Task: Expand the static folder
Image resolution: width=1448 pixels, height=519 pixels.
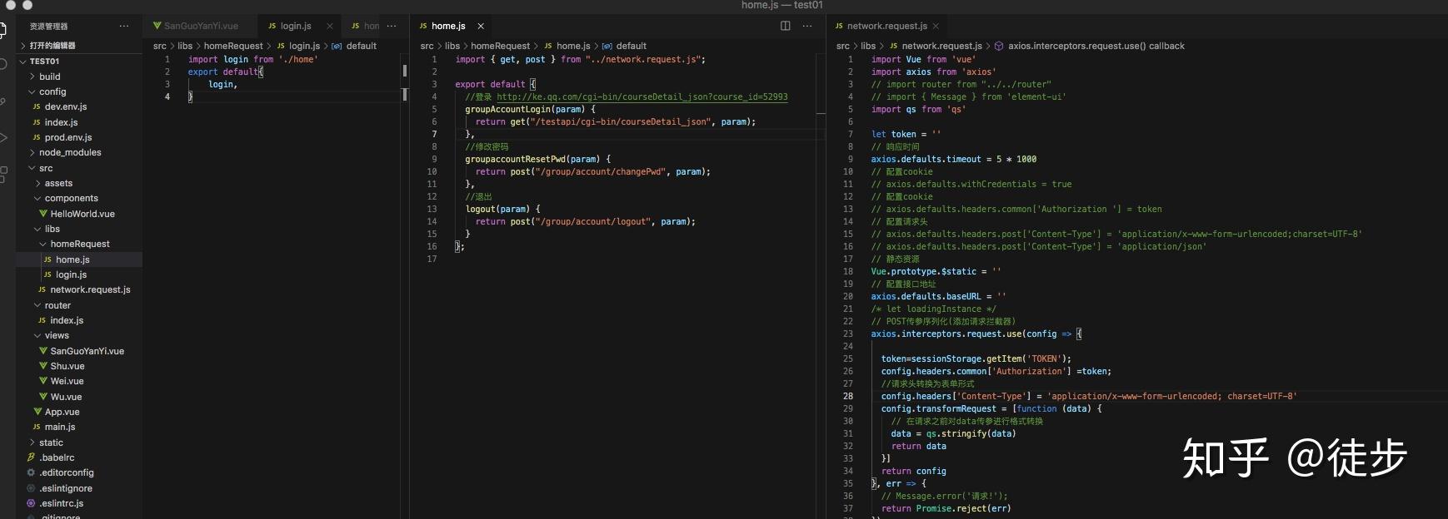Action: (x=32, y=442)
